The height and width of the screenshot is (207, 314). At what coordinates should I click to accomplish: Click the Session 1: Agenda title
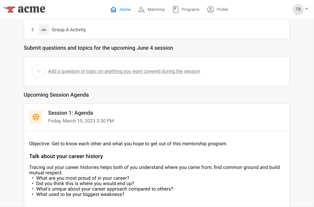pos(71,113)
